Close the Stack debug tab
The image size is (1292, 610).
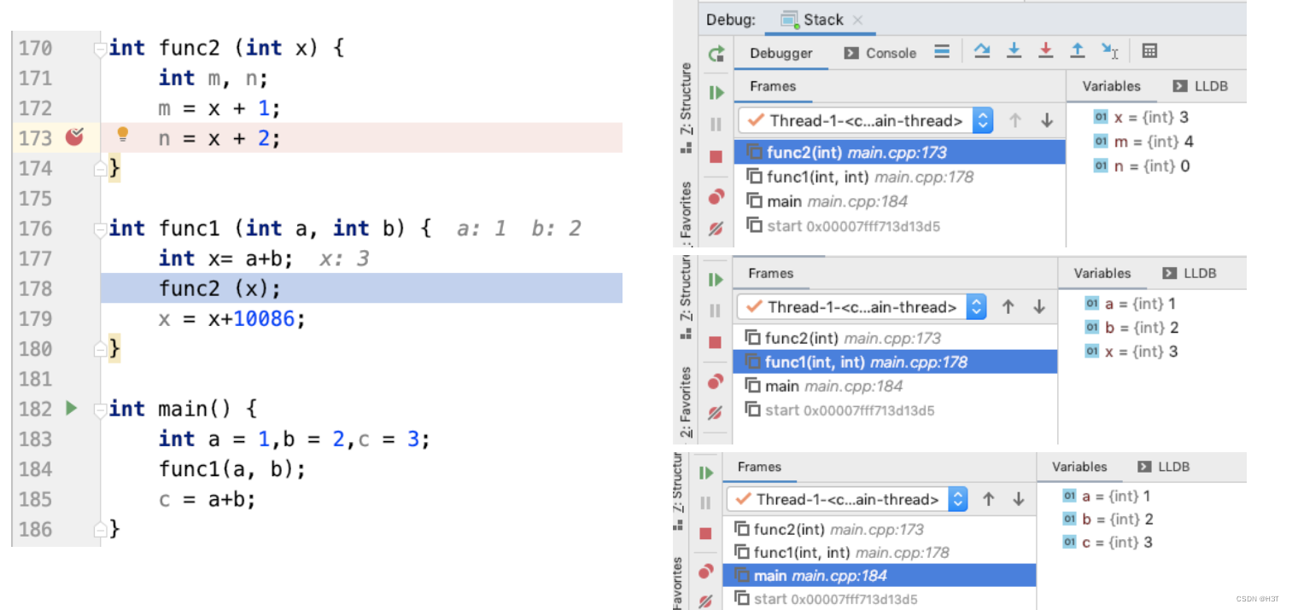(858, 20)
